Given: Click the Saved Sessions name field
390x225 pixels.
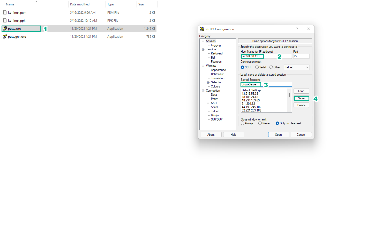Looking at the screenshot, I should click(x=266, y=84).
